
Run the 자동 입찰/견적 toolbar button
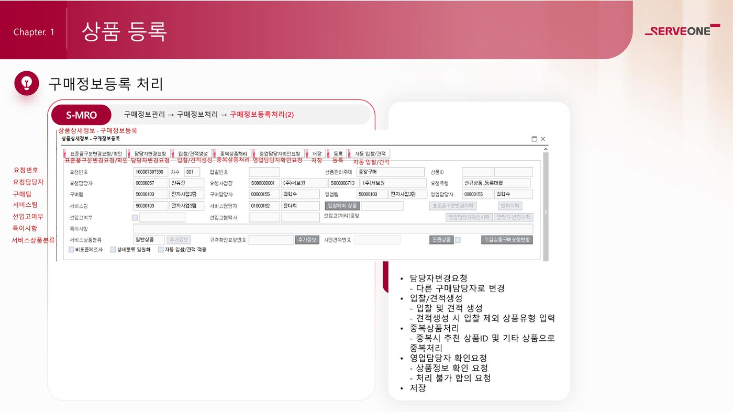pos(370,154)
